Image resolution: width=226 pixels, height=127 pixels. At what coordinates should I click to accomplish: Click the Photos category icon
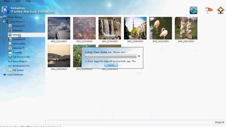pos(10,26)
